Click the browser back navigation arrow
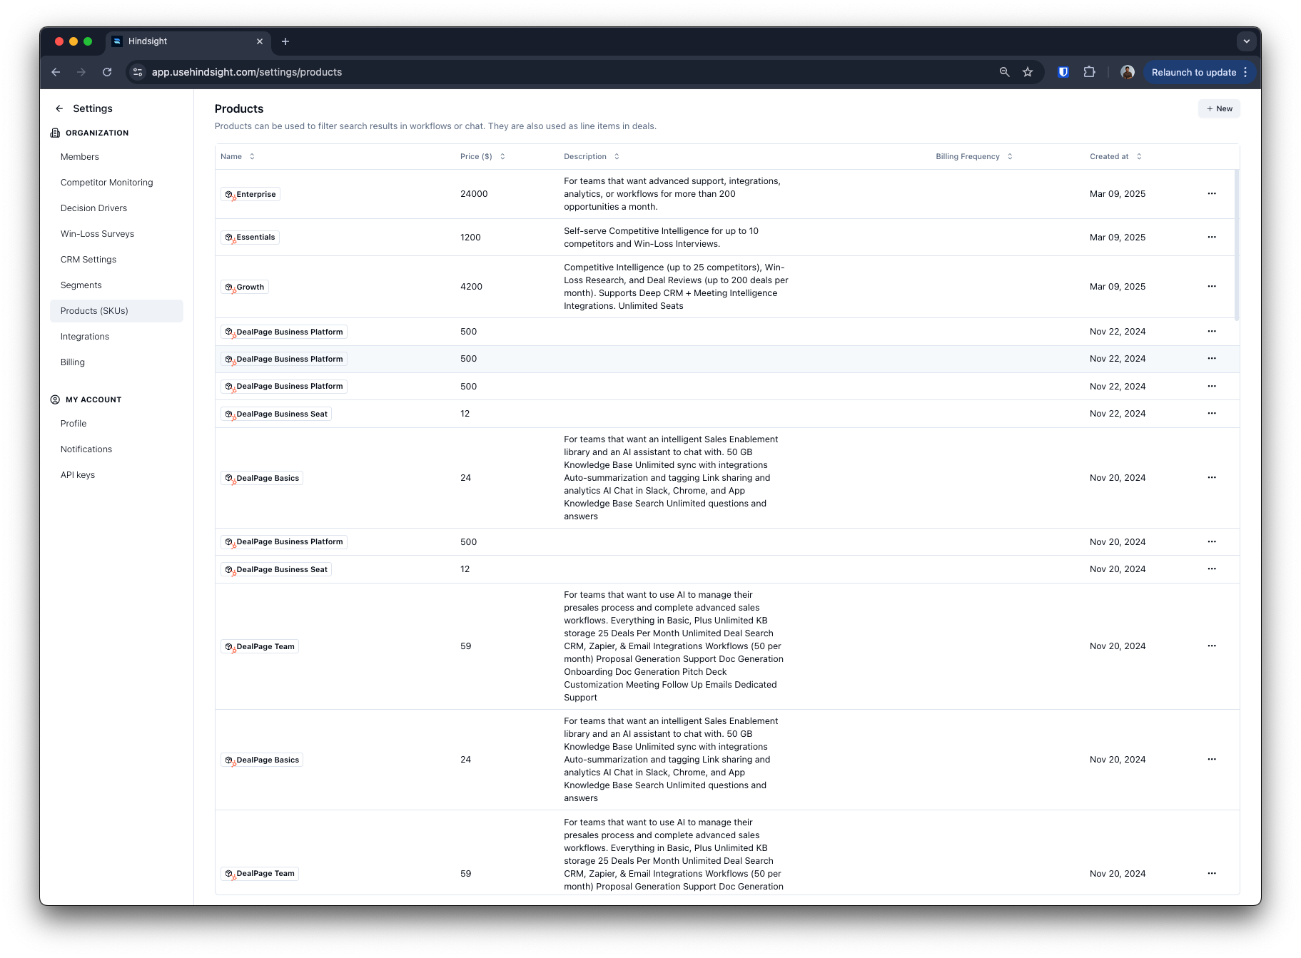This screenshot has height=958, width=1301. point(56,72)
